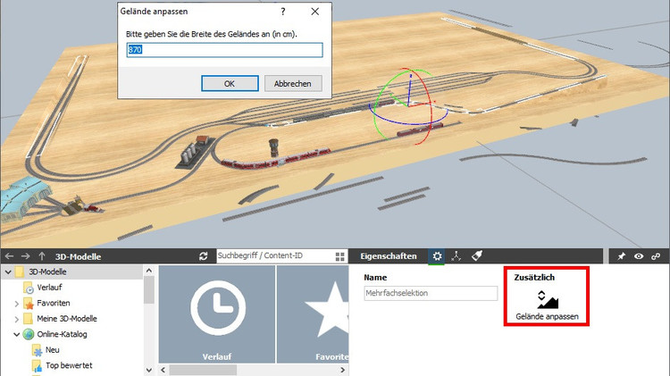Collapse the 3D-Modelle tree root

[8, 272]
